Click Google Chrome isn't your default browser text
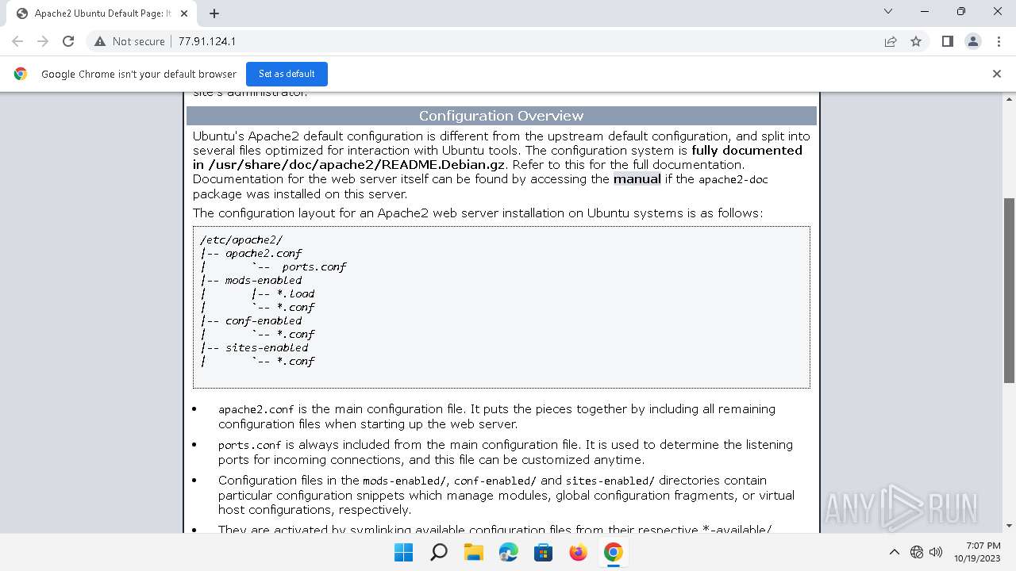Screen dimensions: 1016x571 tap(139, 74)
